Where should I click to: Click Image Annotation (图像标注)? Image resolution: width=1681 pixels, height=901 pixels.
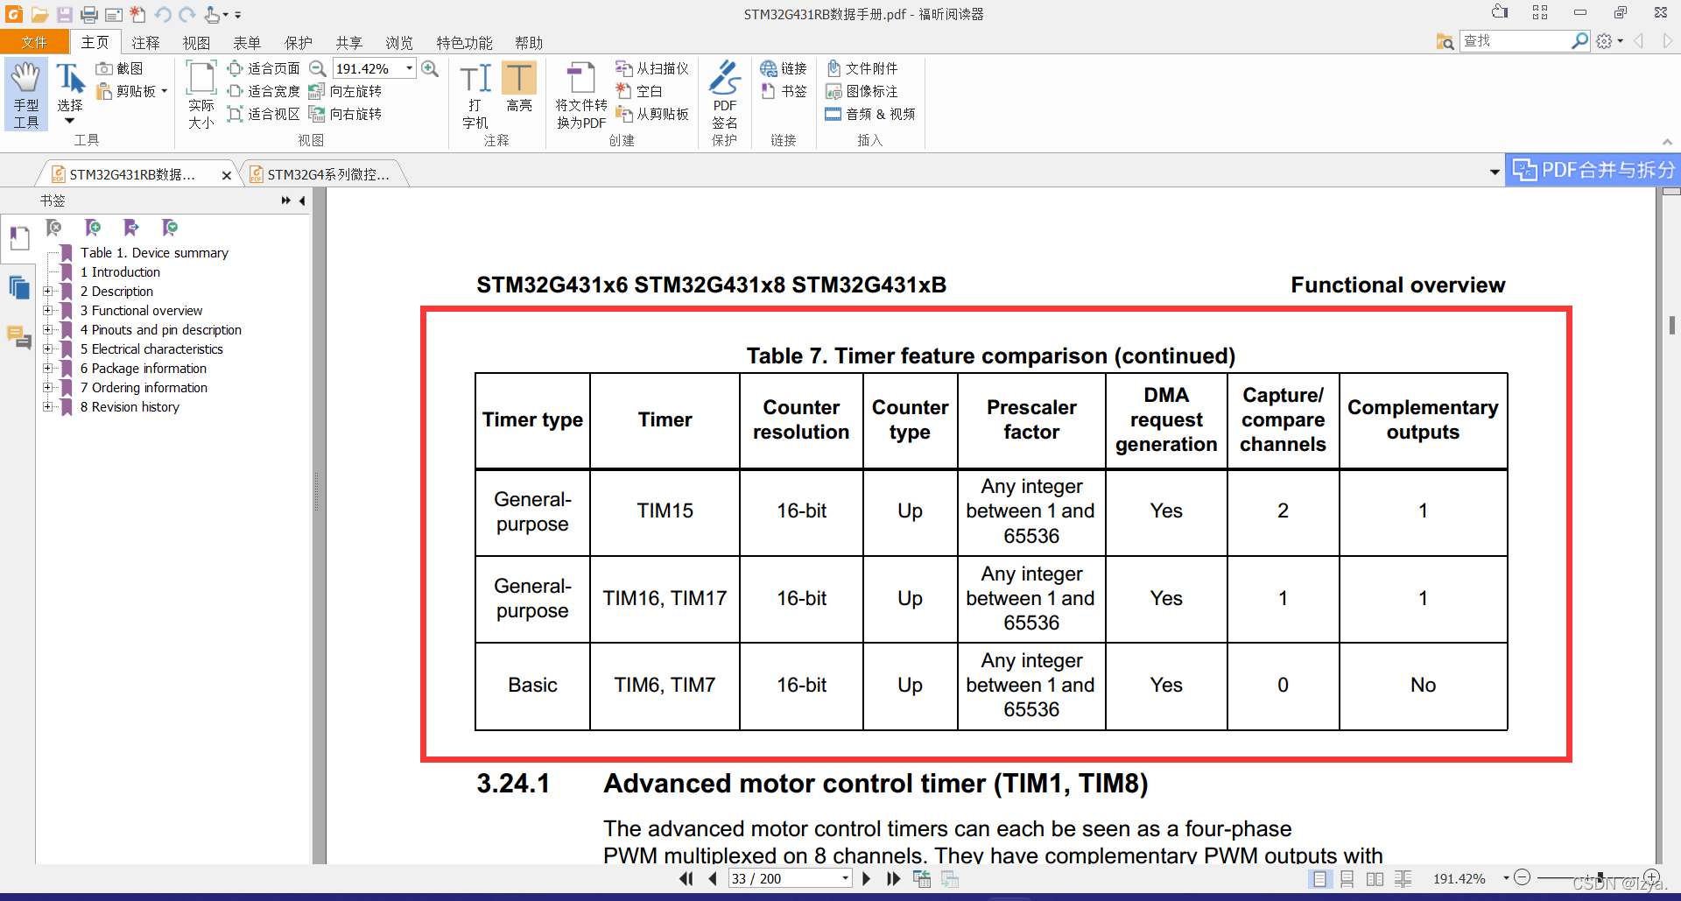(x=862, y=91)
